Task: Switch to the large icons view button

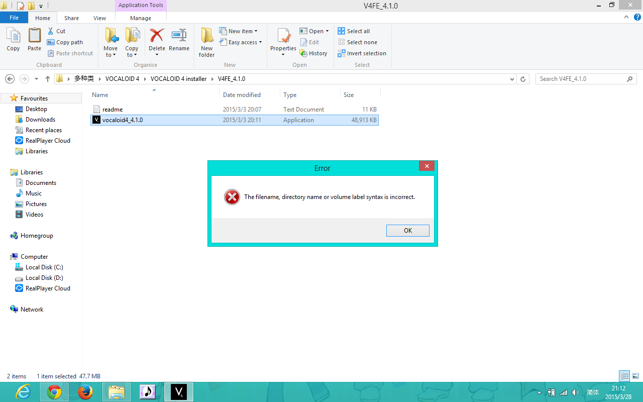Action: click(635, 376)
